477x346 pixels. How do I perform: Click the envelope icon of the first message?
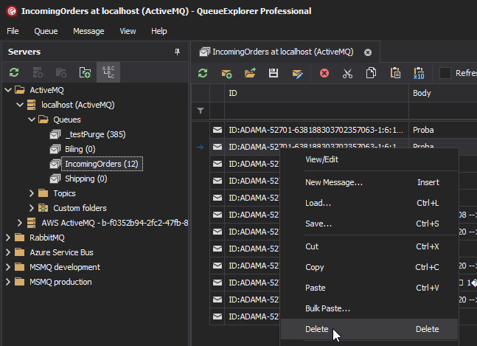[x=217, y=130]
